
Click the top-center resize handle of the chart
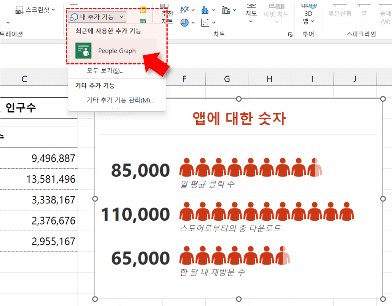click(x=239, y=99)
